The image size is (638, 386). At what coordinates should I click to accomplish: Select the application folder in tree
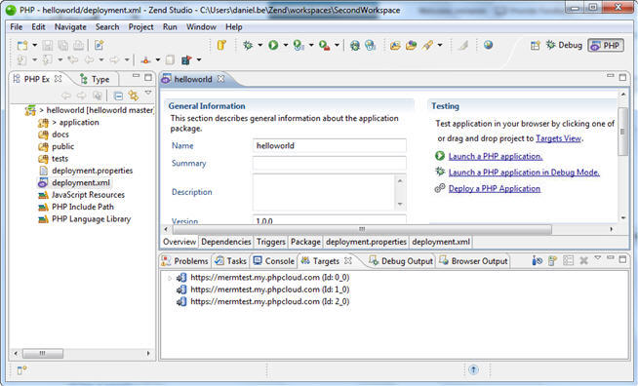click(79, 123)
